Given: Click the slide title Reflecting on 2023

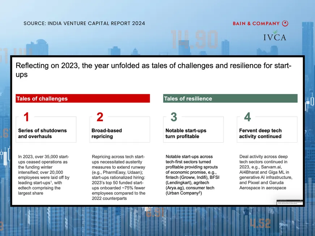Looking at the screenshot, I should point(153,70).
